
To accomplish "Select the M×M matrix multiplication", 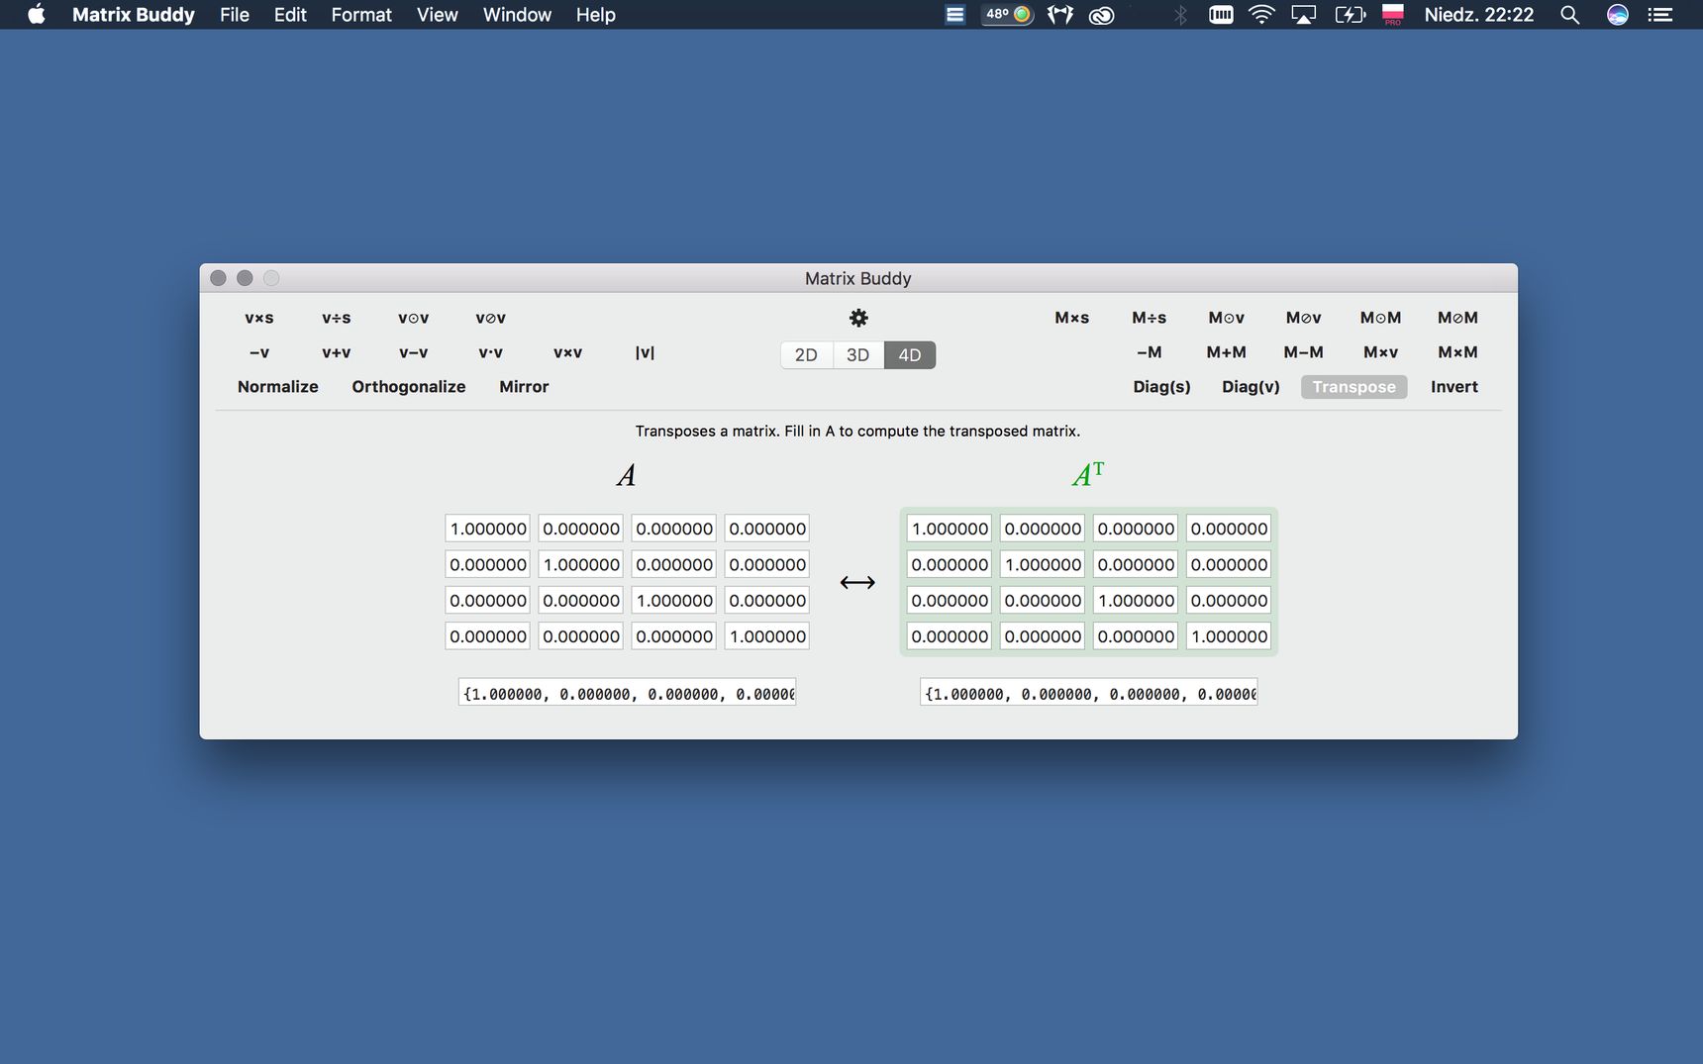I will [1458, 352].
